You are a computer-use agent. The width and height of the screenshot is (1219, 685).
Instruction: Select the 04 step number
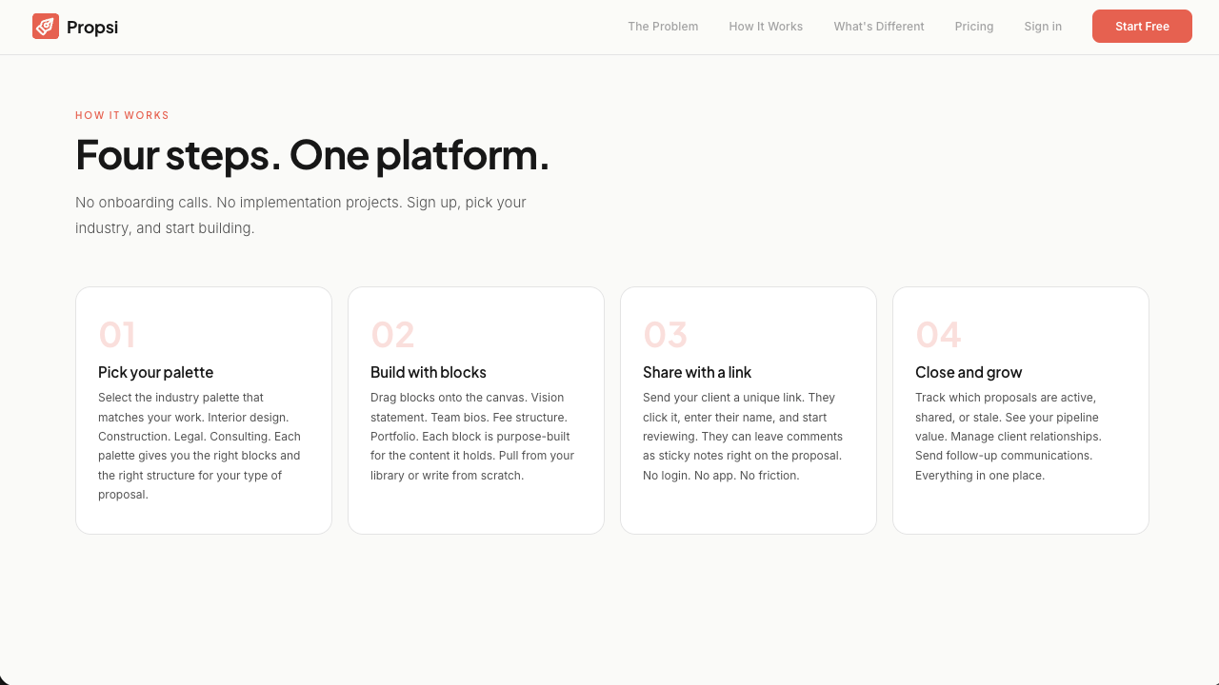tap(938, 335)
